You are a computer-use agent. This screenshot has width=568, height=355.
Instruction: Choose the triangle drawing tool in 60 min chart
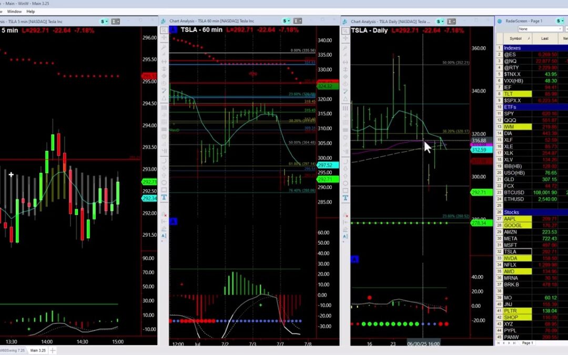click(x=164, y=98)
